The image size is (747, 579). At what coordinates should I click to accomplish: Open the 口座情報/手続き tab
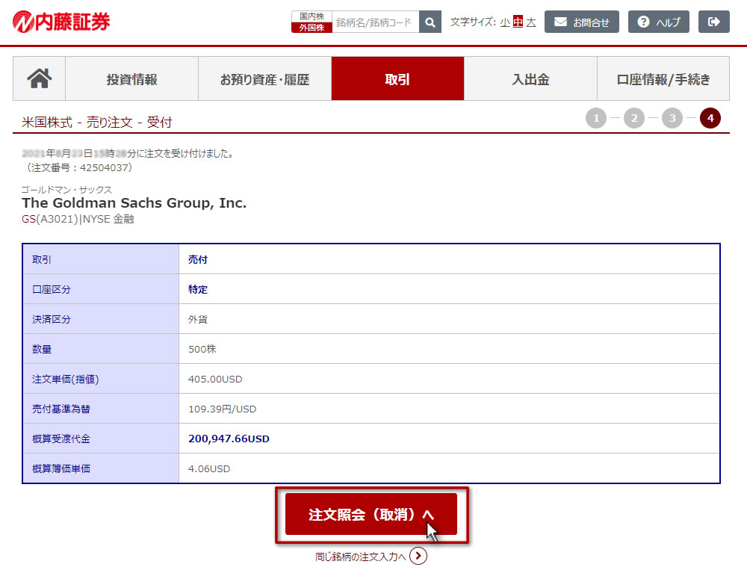tap(663, 78)
